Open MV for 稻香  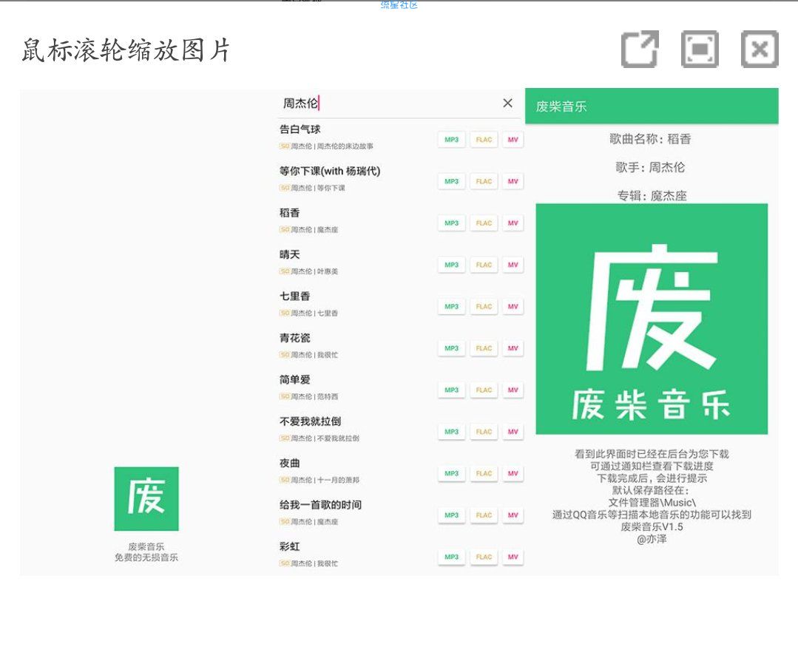pos(513,223)
